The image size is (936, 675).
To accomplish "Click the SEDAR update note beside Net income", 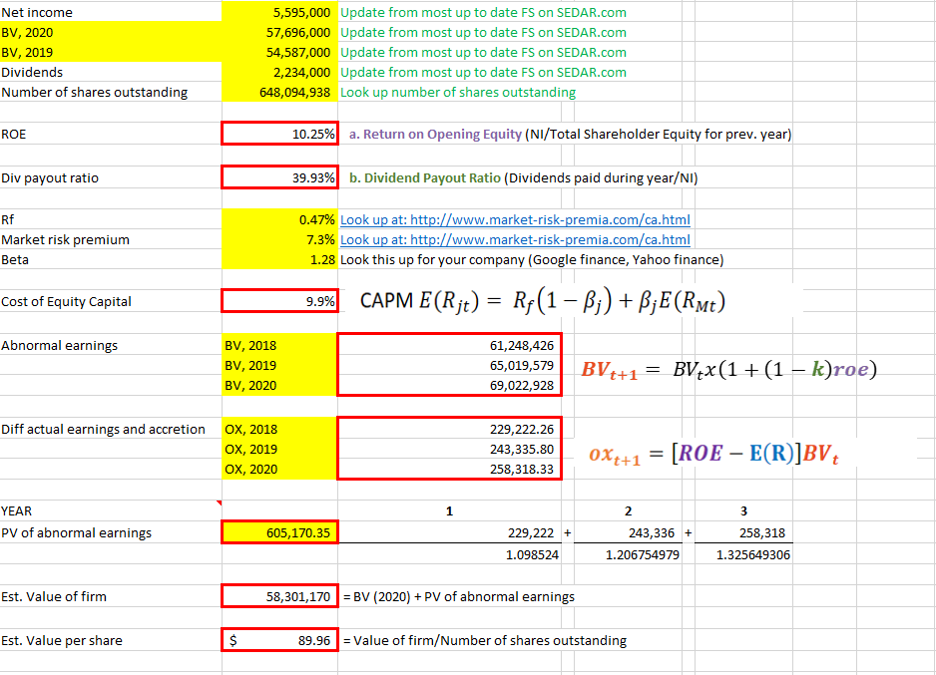I will pyautogui.click(x=483, y=12).
